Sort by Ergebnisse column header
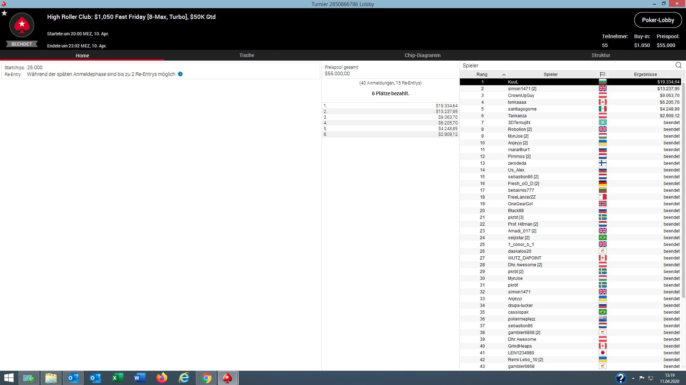The image size is (686, 385). [x=645, y=74]
